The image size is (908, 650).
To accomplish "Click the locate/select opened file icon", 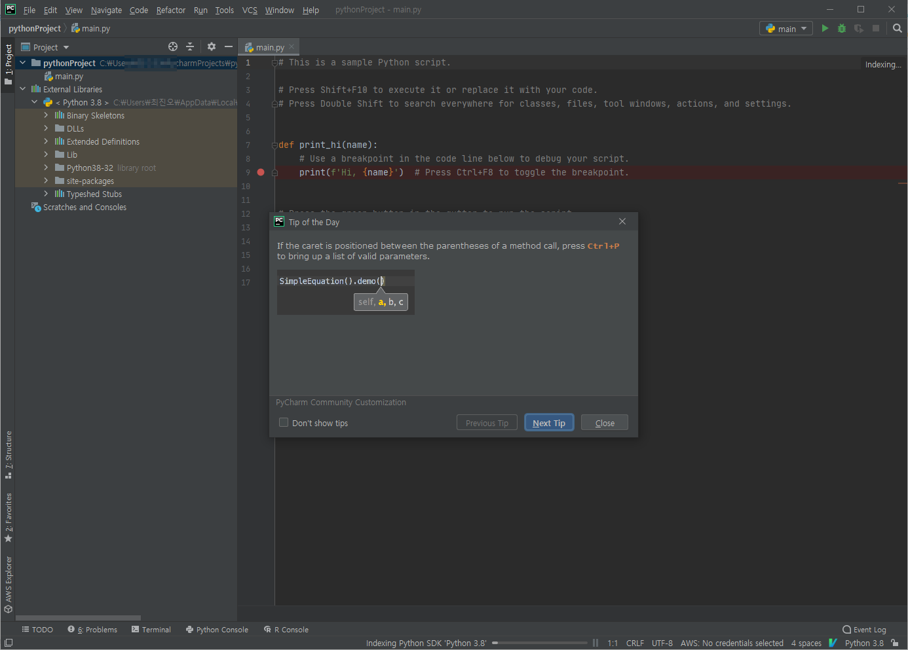I will pyautogui.click(x=173, y=46).
